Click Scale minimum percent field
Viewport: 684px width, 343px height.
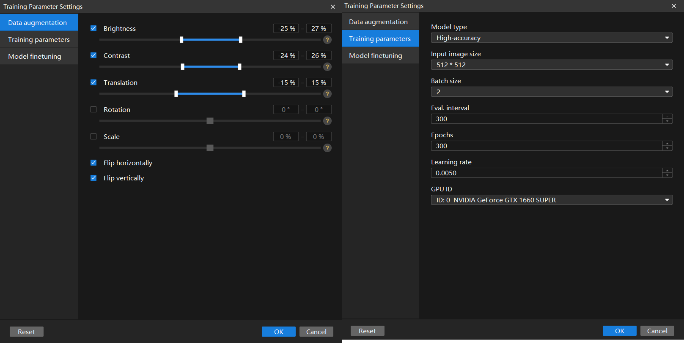coord(286,136)
